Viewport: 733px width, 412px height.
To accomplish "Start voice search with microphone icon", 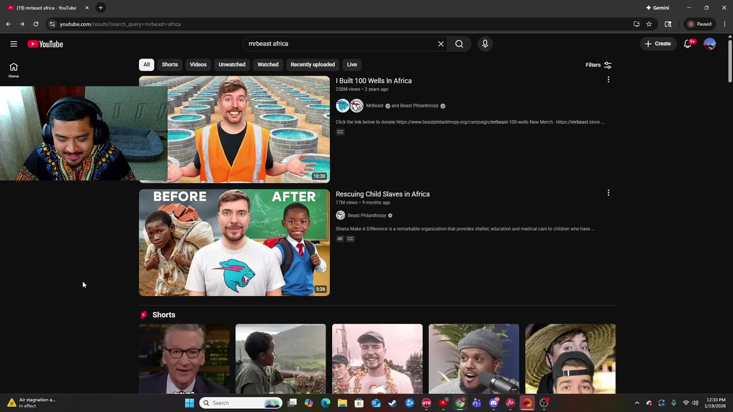I will pyautogui.click(x=485, y=44).
